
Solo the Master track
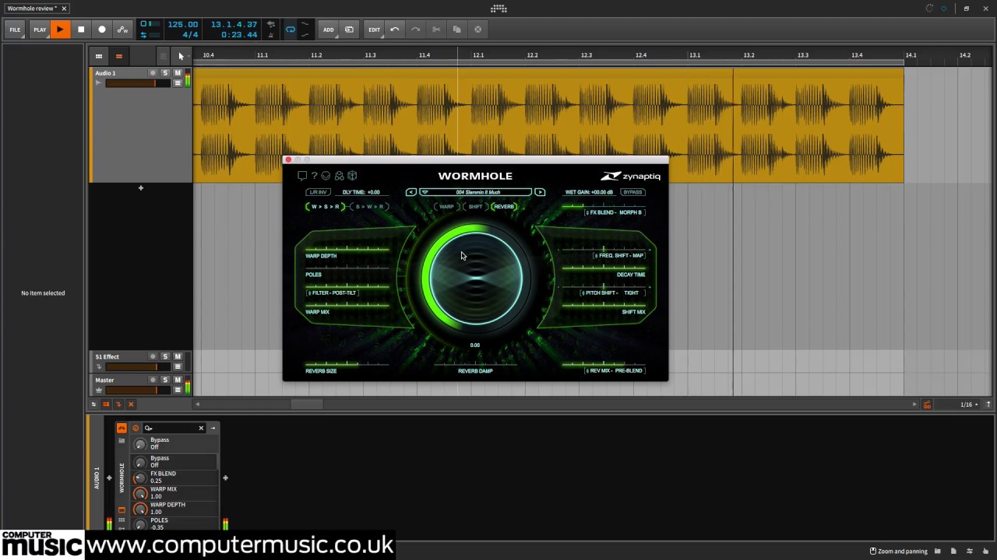165,380
